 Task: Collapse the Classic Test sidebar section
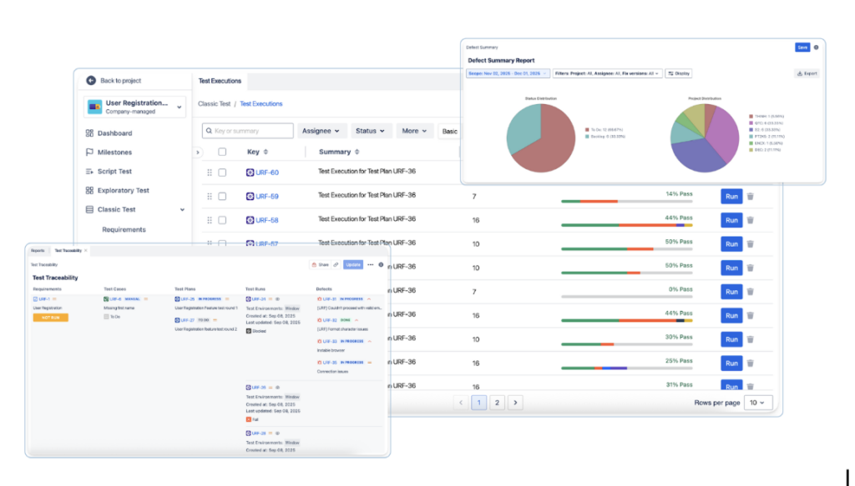pos(183,210)
